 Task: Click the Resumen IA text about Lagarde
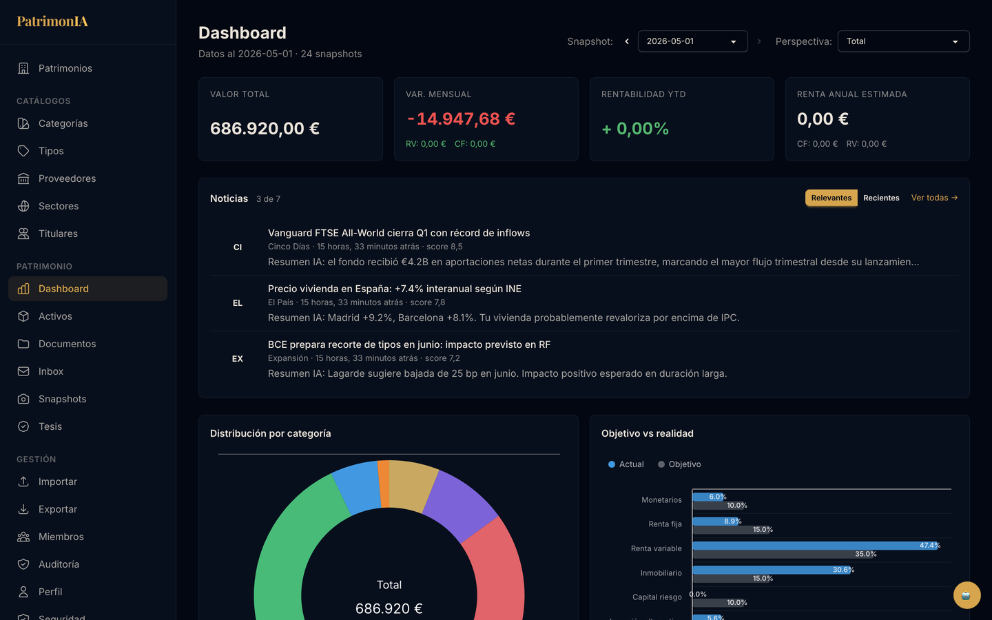tap(497, 373)
